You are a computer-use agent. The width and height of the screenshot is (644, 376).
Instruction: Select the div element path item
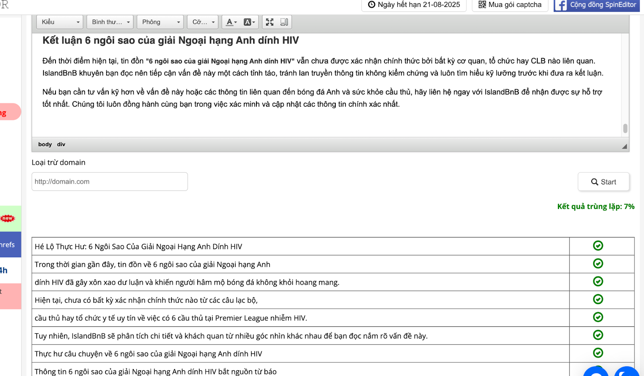61,145
